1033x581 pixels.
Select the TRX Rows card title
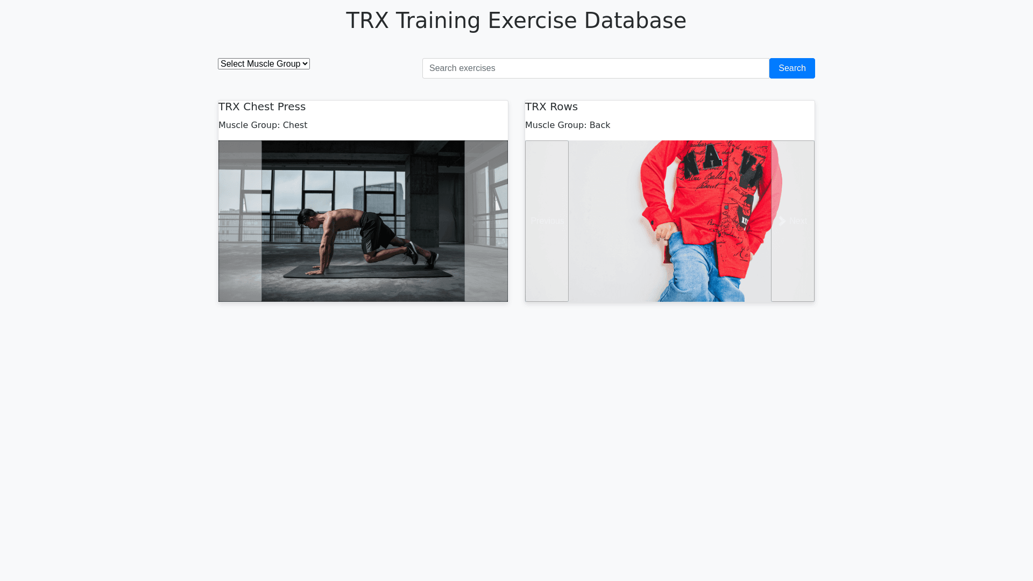click(x=551, y=107)
